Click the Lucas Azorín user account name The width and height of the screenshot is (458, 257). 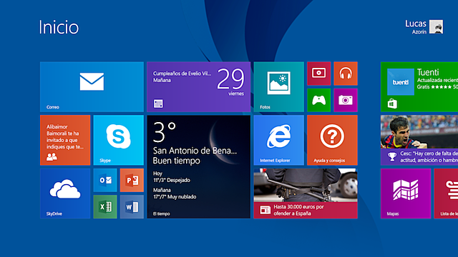click(x=416, y=27)
